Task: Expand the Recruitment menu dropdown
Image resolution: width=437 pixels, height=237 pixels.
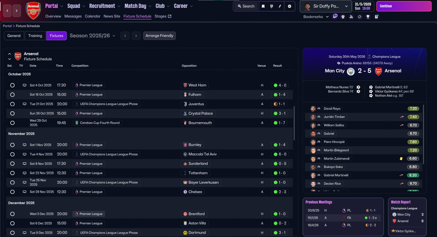Action: pos(119,6)
